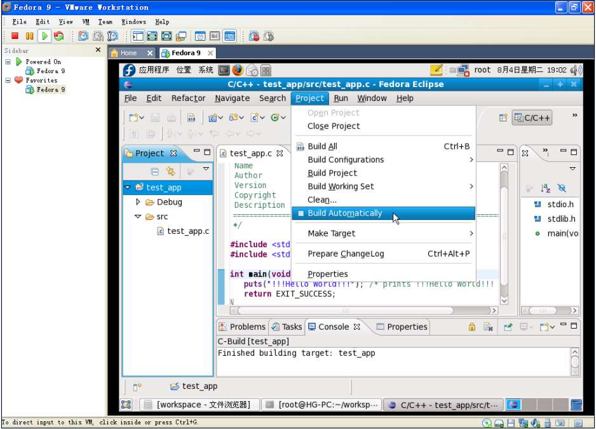The width and height of the screenshot is (596, 429).
Task: Toggle alphabetical sort in Outline view
Action: [x=545, y=188]
